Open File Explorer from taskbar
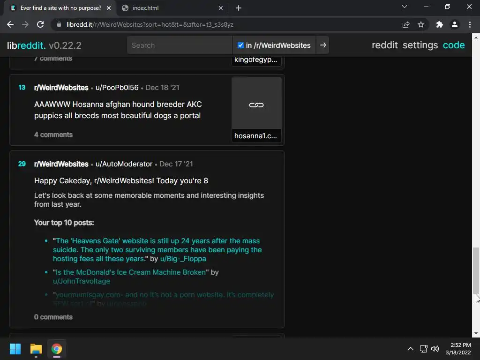The height and width of the screenshot is (360, 480). tap(36, 349)
